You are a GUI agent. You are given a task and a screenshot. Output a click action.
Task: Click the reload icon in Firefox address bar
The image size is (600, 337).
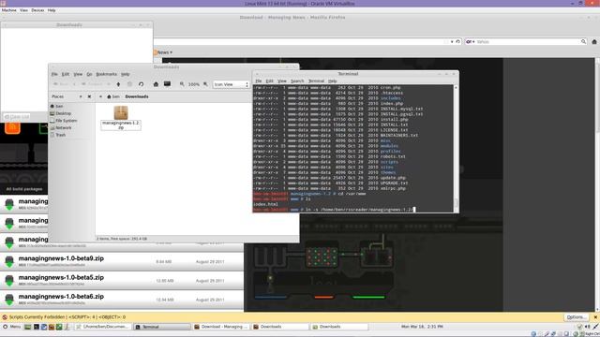pyautogui.click(x=457, y=41)
